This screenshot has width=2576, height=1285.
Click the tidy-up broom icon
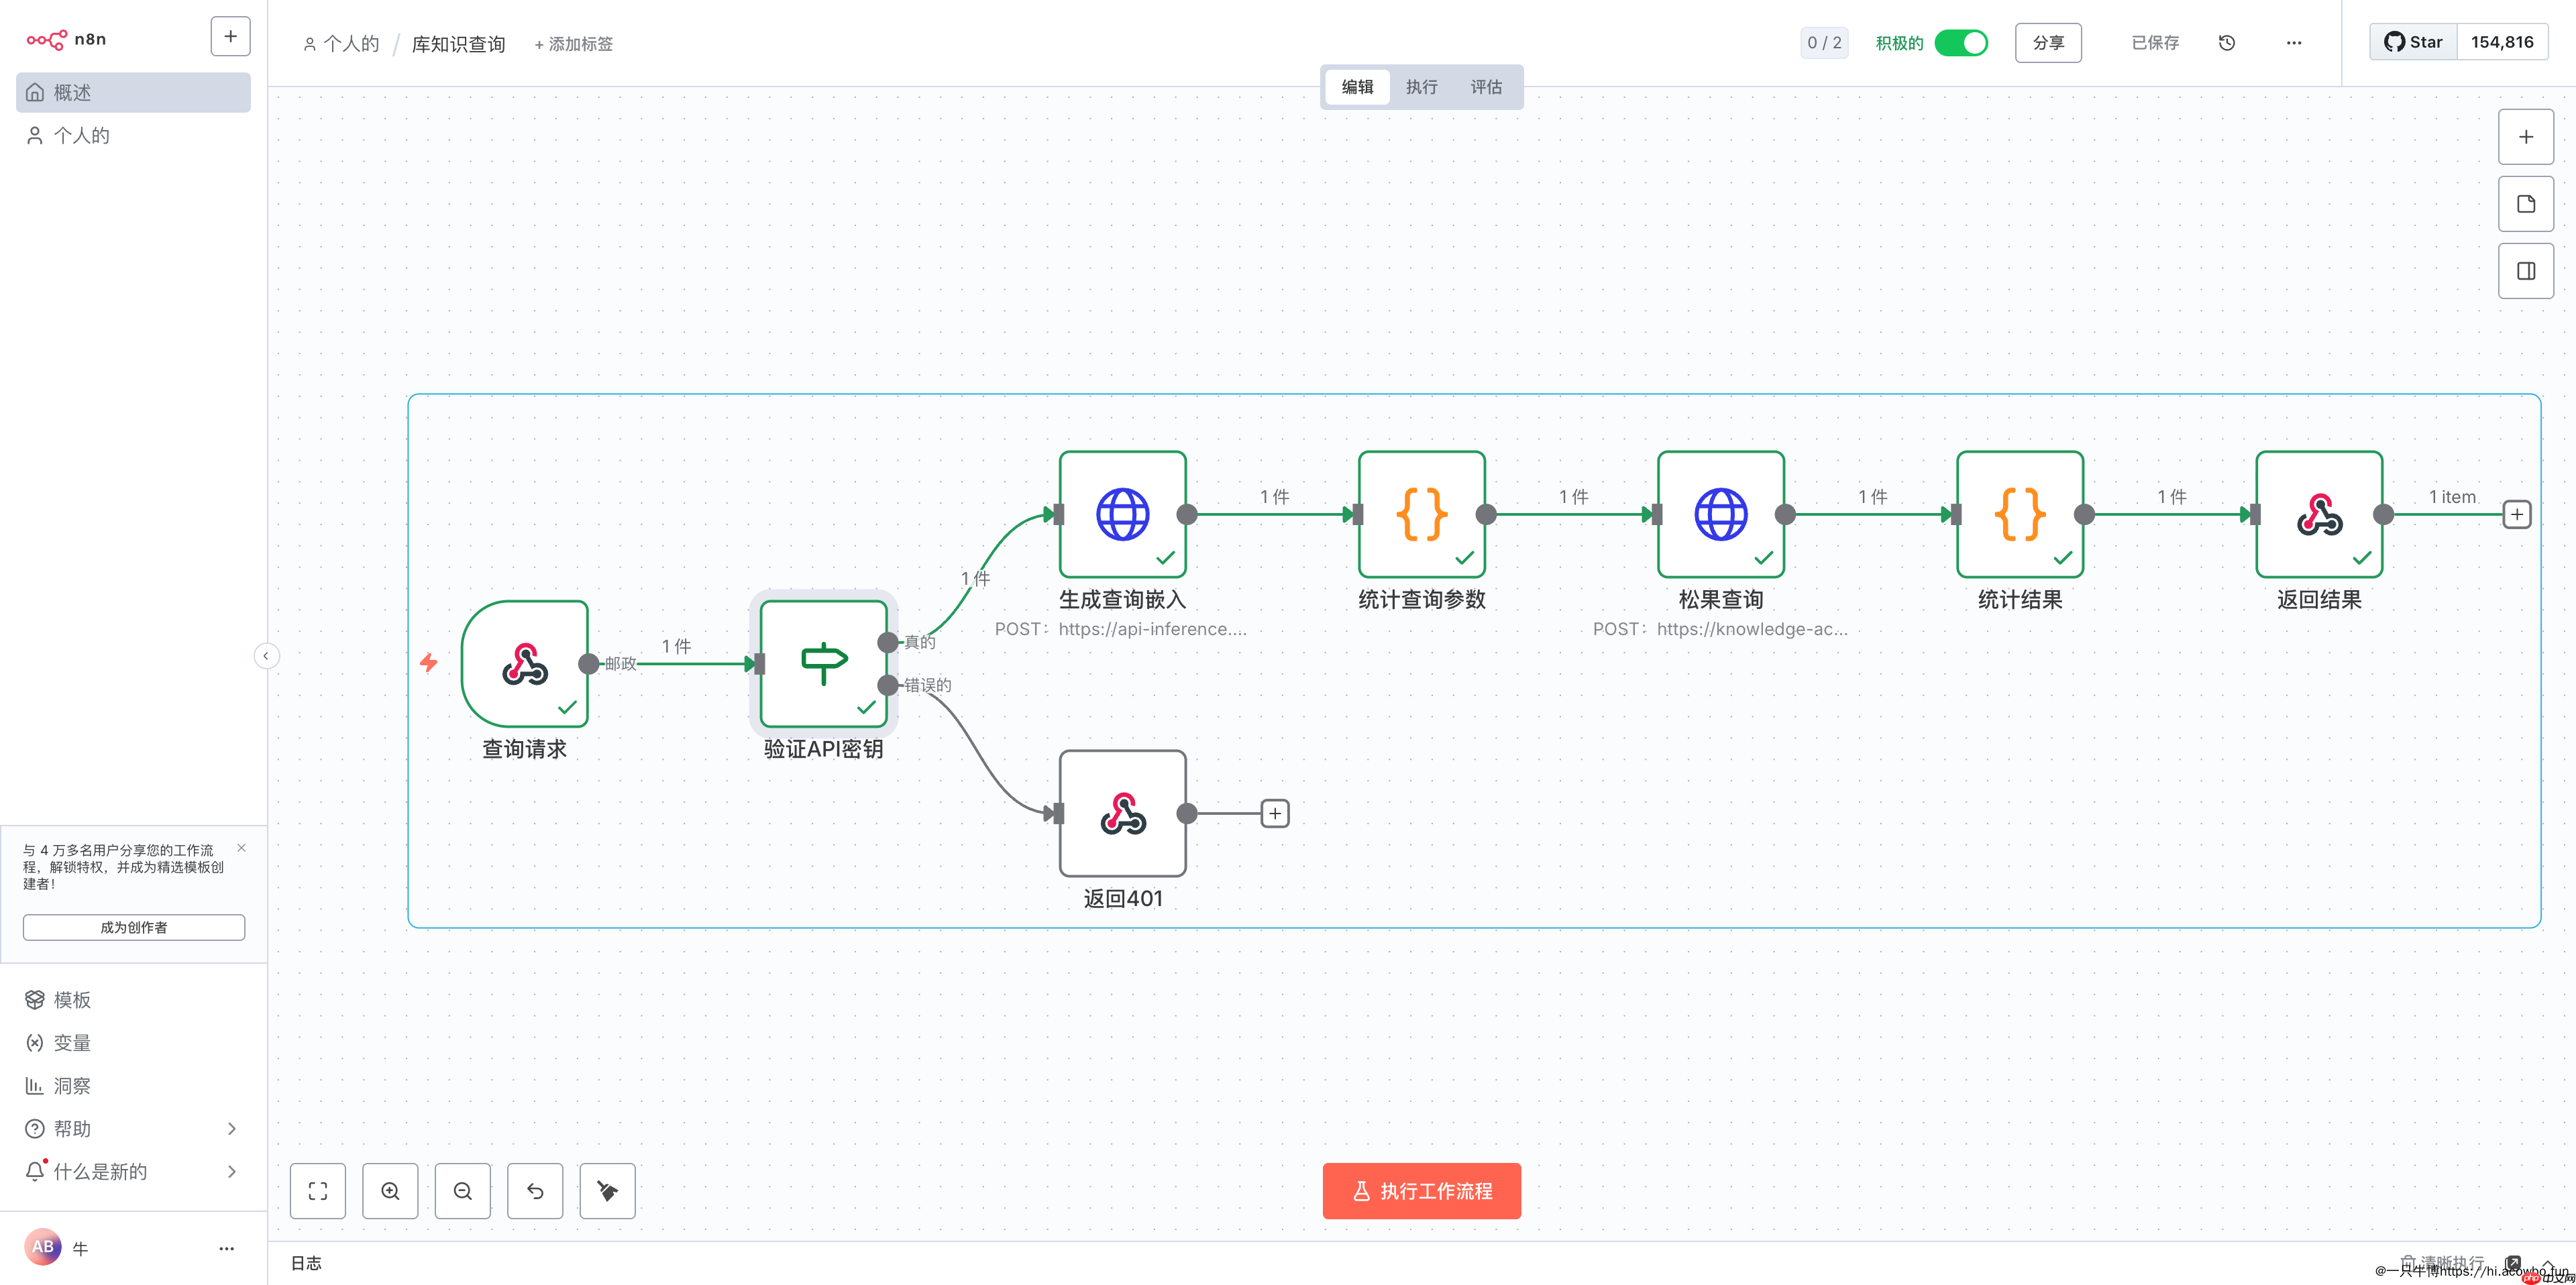pos(607,1190)
